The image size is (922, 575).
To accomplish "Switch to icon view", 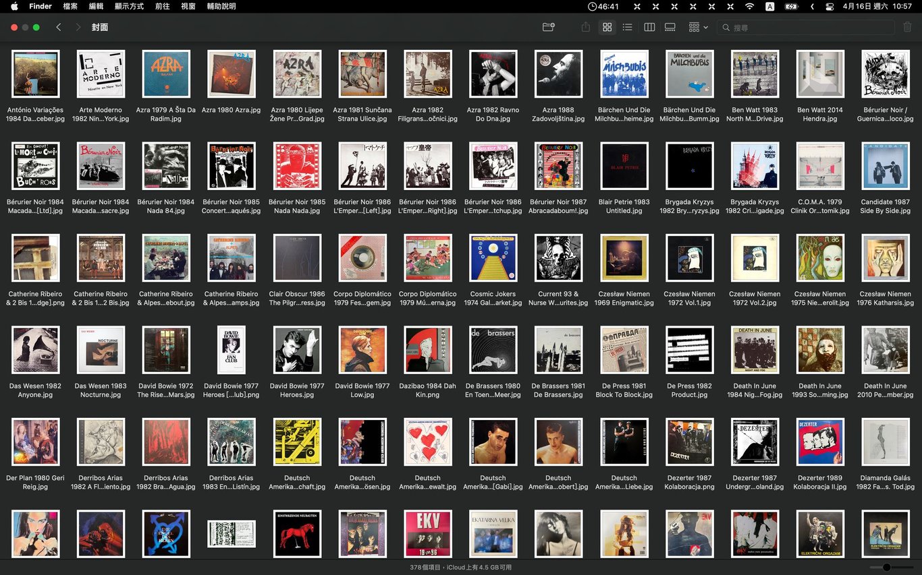I will pos(607,27).
